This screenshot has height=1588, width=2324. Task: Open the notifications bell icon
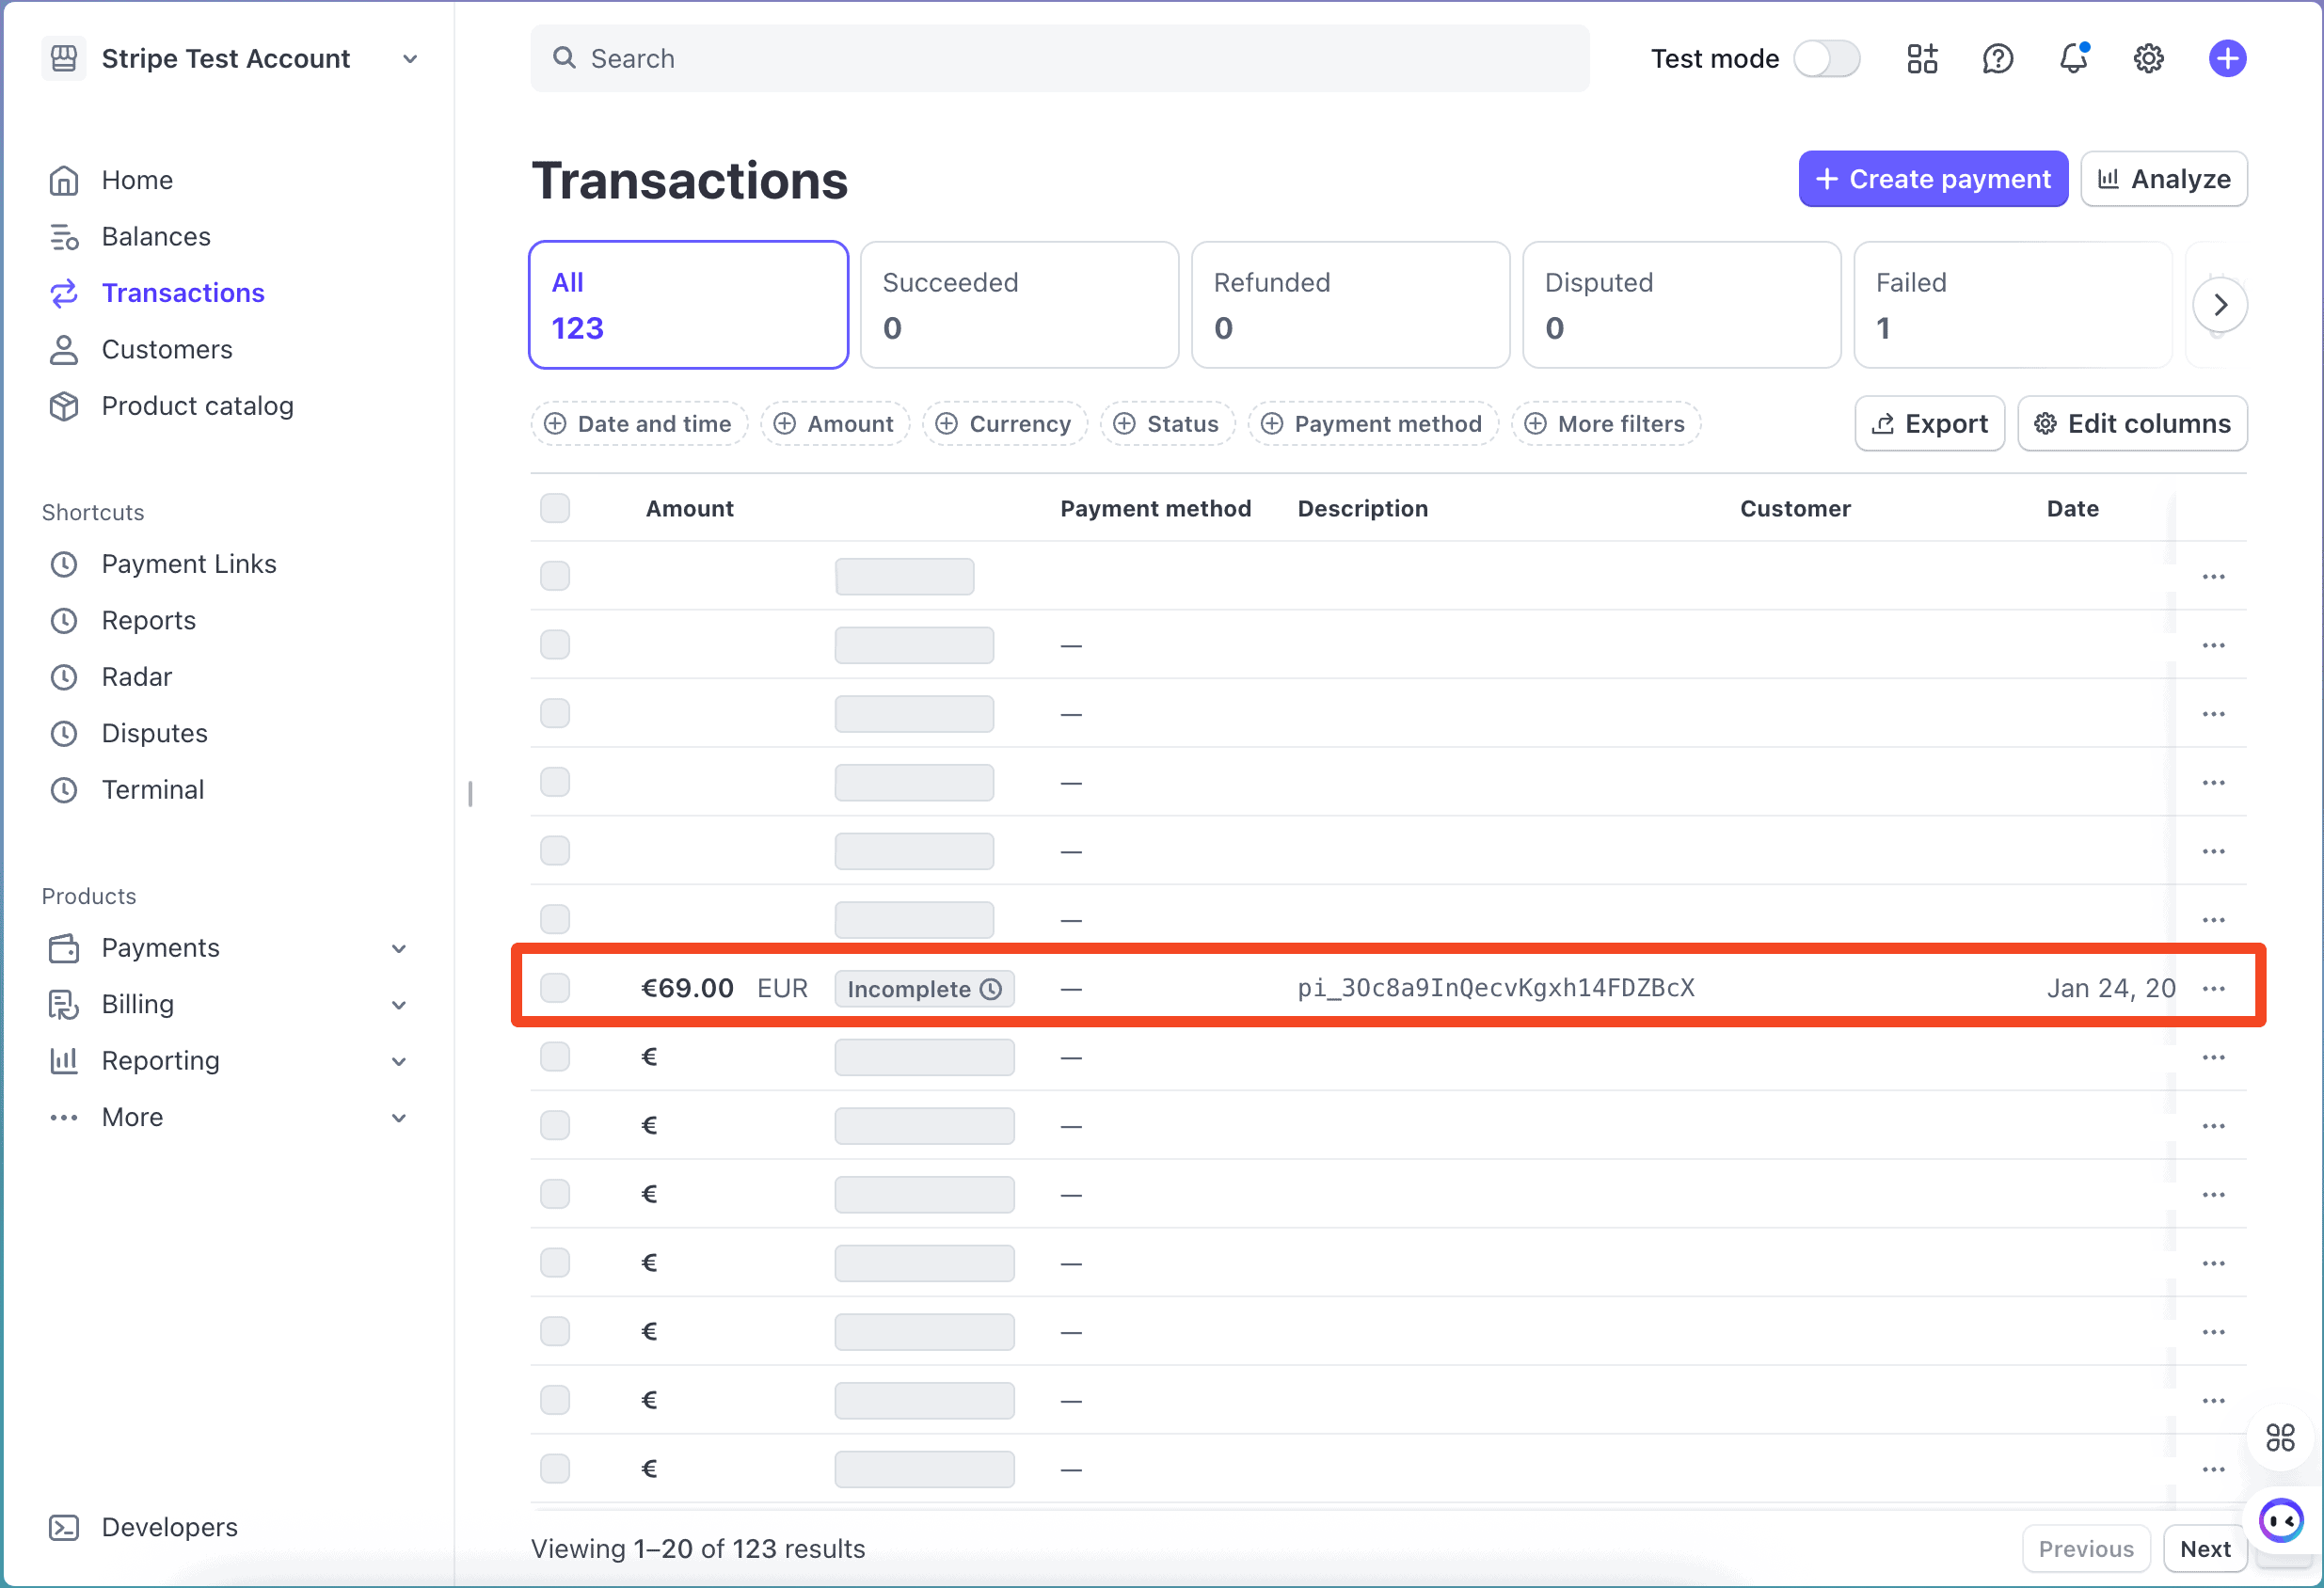2073,59
